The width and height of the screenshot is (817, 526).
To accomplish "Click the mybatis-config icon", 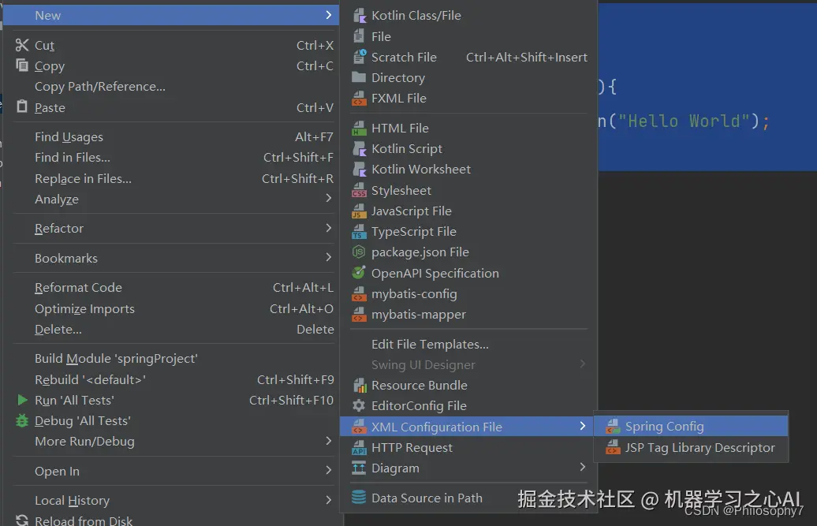I will 359,293.
